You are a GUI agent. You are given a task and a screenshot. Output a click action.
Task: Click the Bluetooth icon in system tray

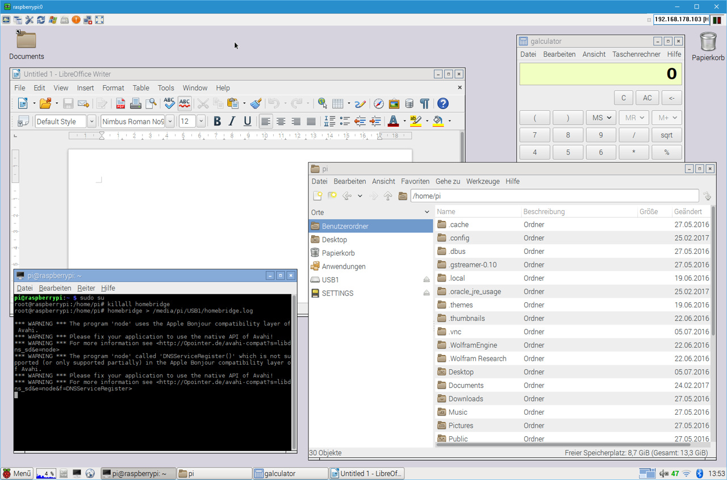coord(700,473)
